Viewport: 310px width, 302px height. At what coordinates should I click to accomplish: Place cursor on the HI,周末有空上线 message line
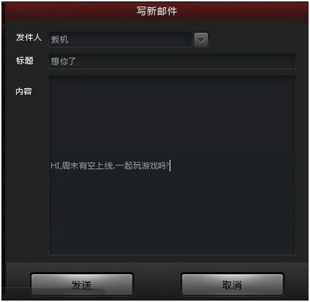point(110,166)
